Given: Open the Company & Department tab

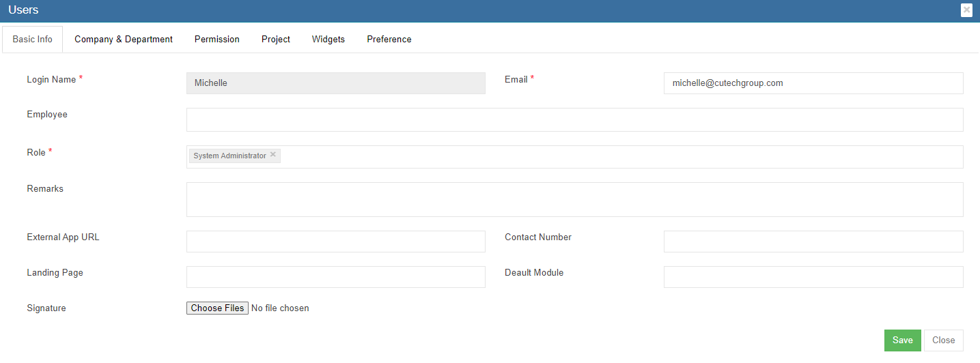Looking at the screenshot, I should coord(124,40).
